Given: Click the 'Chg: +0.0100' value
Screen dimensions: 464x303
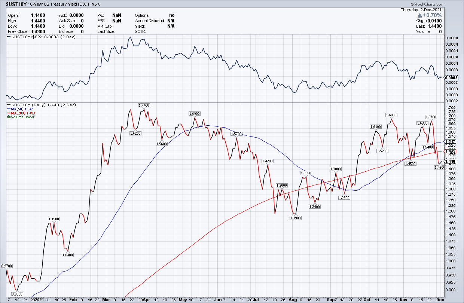Looking at the screenshot, I should (429, 21).
